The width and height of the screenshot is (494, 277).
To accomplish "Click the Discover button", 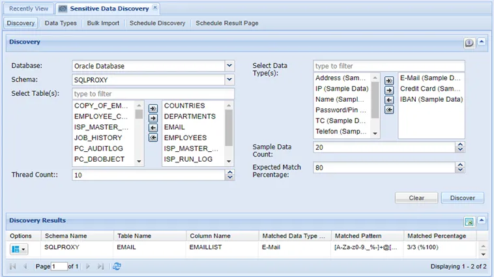I will click(463, 198).
